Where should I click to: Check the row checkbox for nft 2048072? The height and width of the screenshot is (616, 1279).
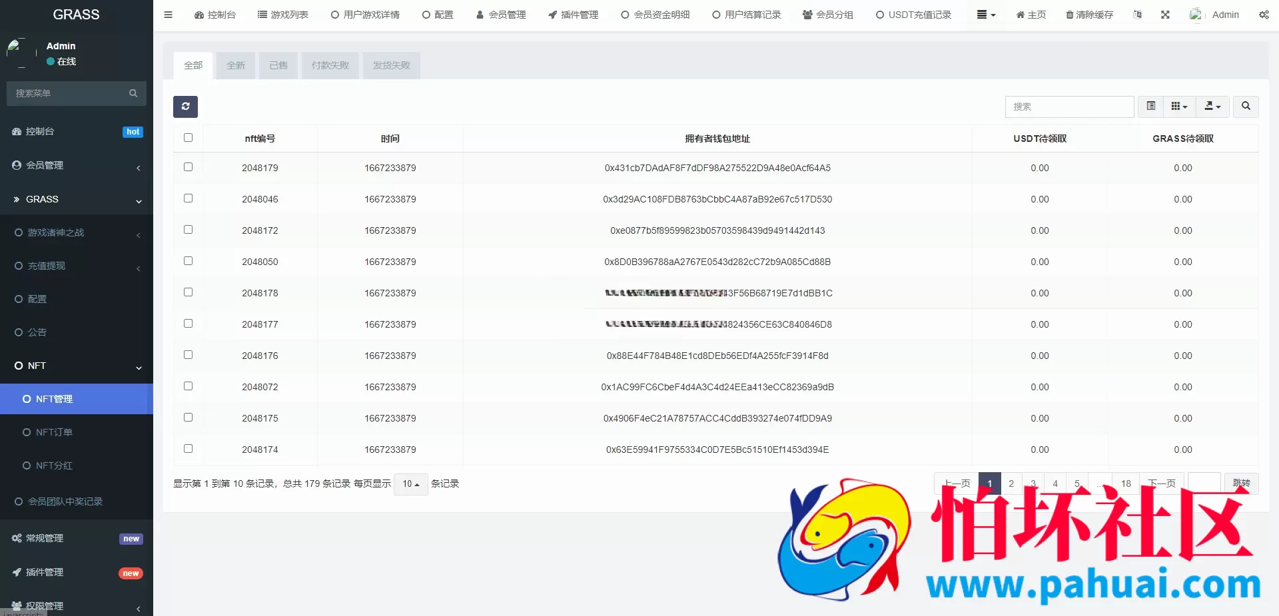[x=188, y=386]
